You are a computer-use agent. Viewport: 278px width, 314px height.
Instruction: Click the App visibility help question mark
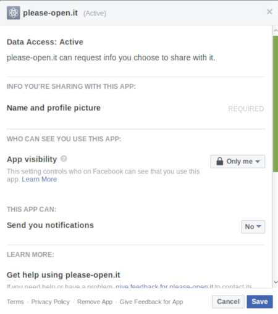coord(64,159)
